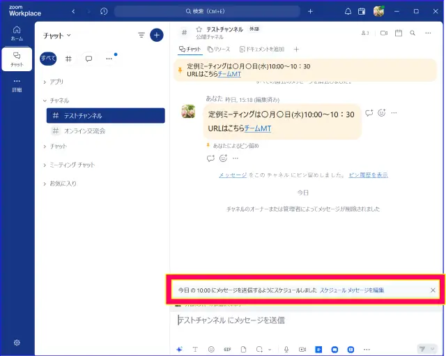Open the profile avatar in top bar
This screenshot has height=356, width=446.
(x=378, y=11)
